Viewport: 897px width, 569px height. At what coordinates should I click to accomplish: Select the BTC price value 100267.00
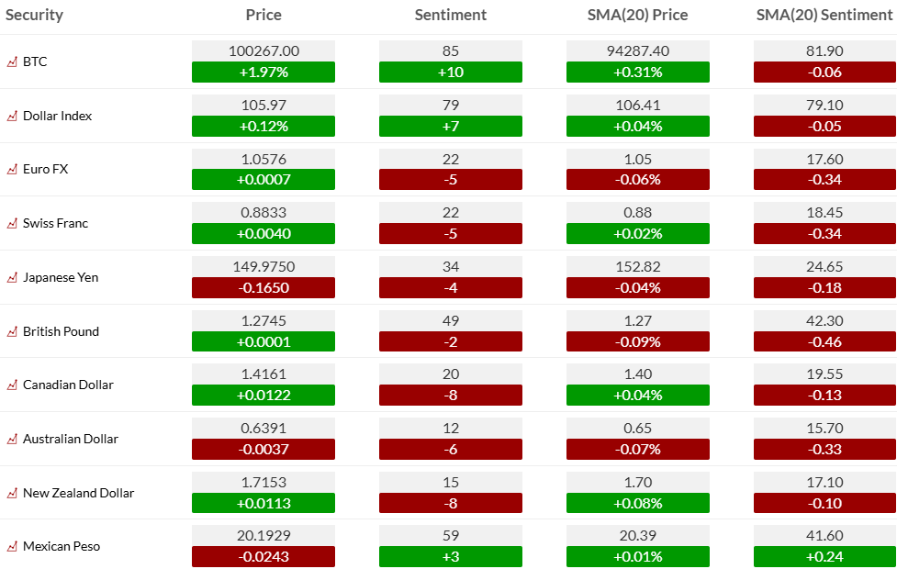coord(263,51)
